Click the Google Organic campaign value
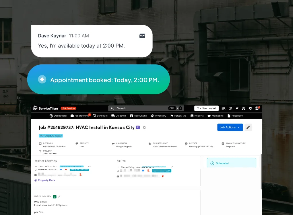Screen dimensions: 293x215 click(124, 146)
